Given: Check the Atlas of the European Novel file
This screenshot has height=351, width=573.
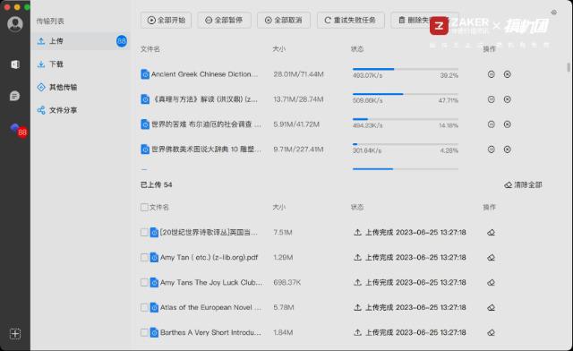Looking at the screenshot, I should [x=144, y=307].
